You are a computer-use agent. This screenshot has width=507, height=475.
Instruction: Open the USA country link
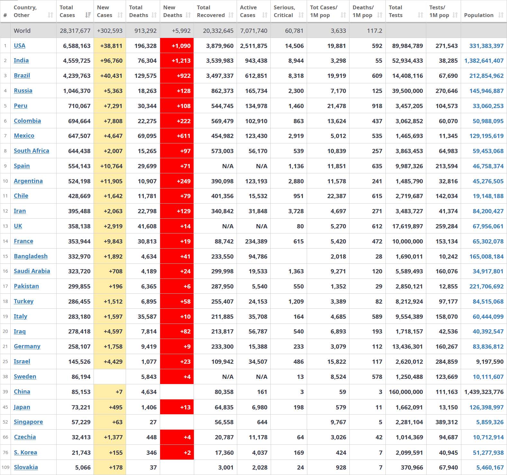(20, 46)
